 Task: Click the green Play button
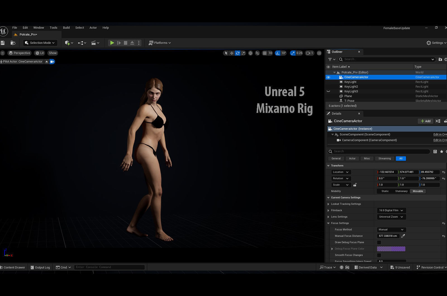tap(112, 43)
